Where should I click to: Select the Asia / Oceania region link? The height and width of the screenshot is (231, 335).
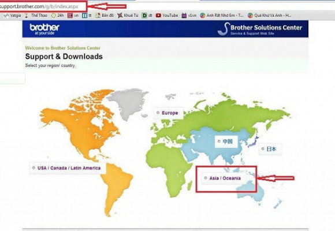[222, 178]
